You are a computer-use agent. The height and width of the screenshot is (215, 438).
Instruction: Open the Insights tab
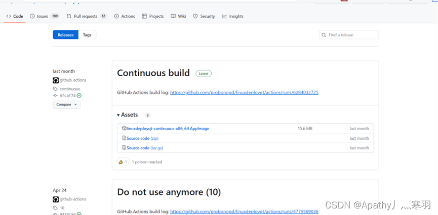[232, 16]
